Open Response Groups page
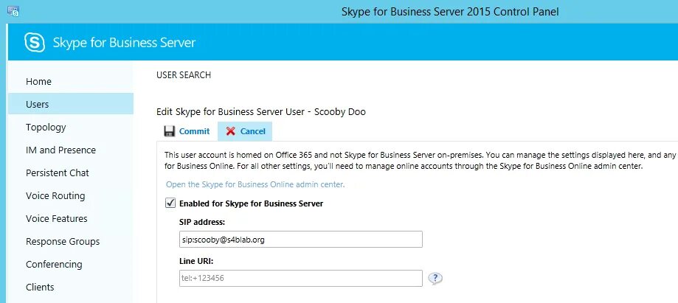The width and height of the screenshot is (678, 303). click(x=63, y=241)
